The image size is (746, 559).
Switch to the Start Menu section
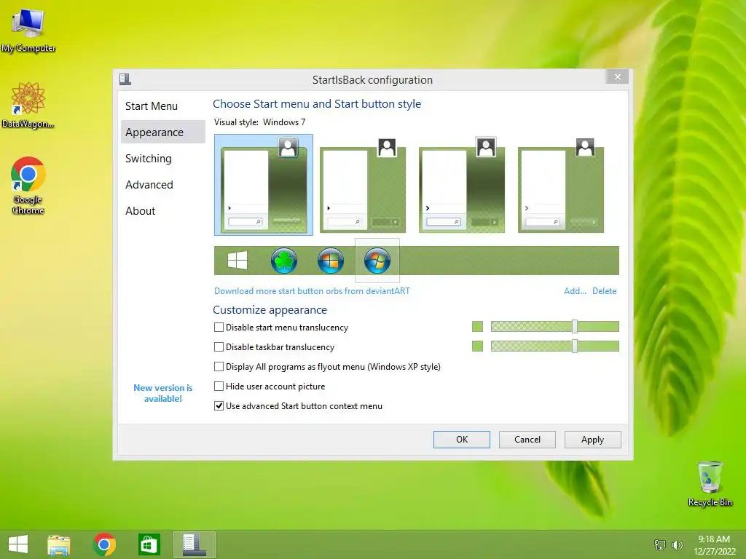[152, 106]
